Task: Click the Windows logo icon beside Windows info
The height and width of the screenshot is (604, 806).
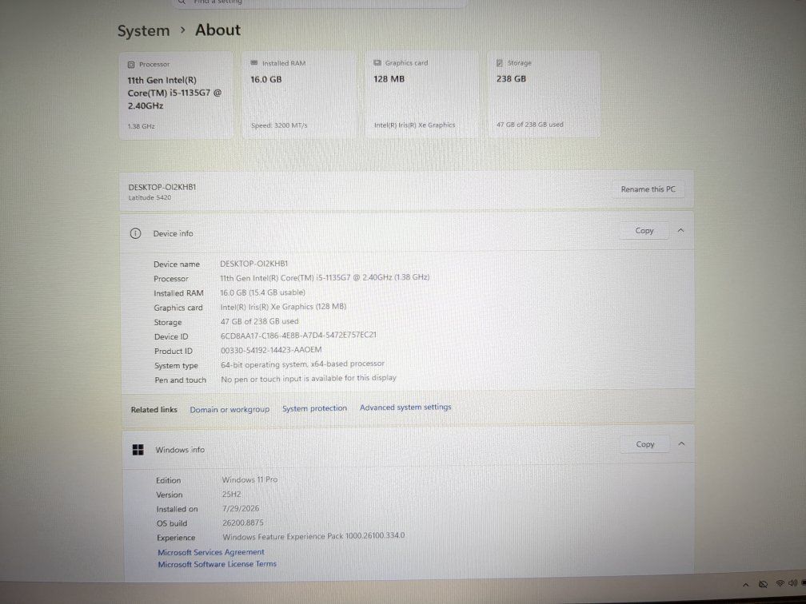Action: pos(138,450)
